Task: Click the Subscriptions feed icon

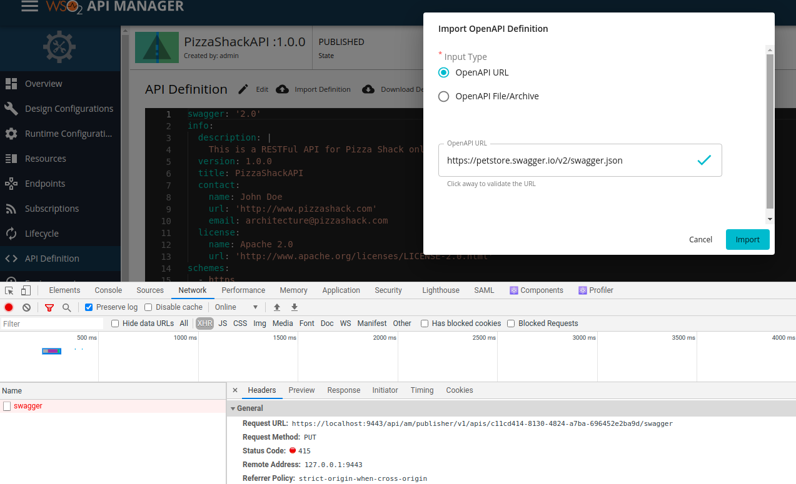Action: (x=11, y=209)
